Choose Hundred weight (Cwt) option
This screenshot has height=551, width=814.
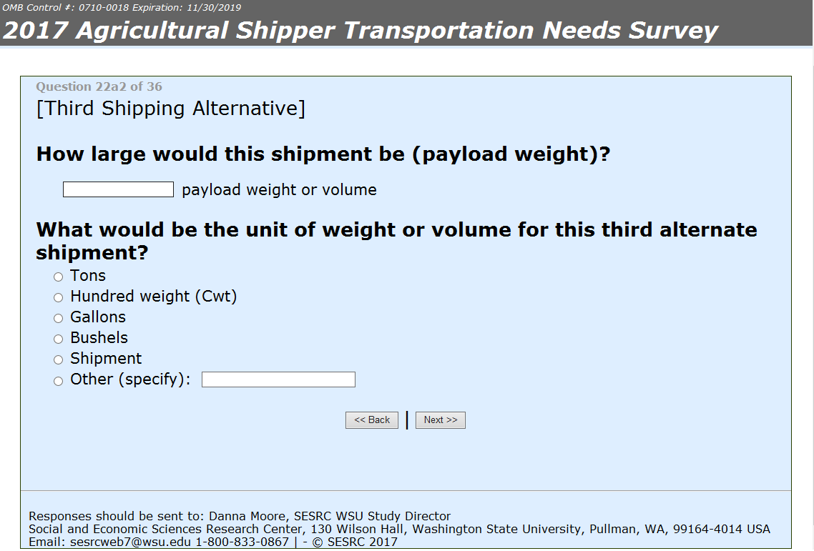[x=58, y=298]
